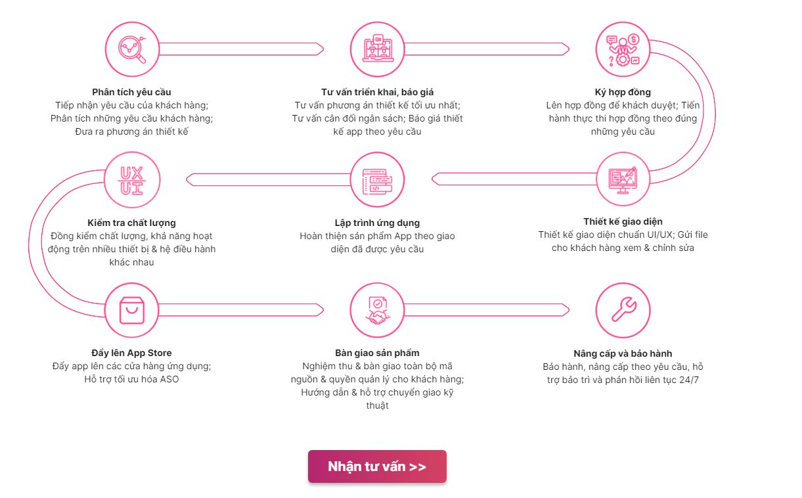Click the arrow connector after the analysis icon
The image size is (802, 498).
pyautogui.click(x=241, y=49)
